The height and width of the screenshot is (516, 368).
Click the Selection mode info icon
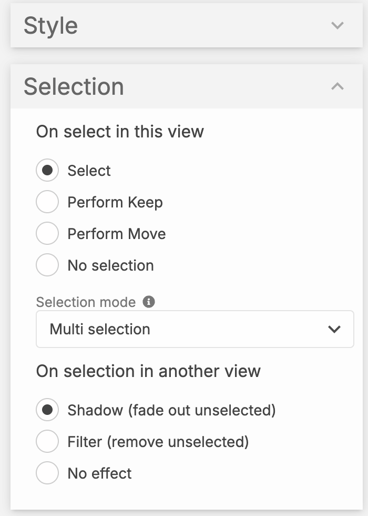[149, 302]
